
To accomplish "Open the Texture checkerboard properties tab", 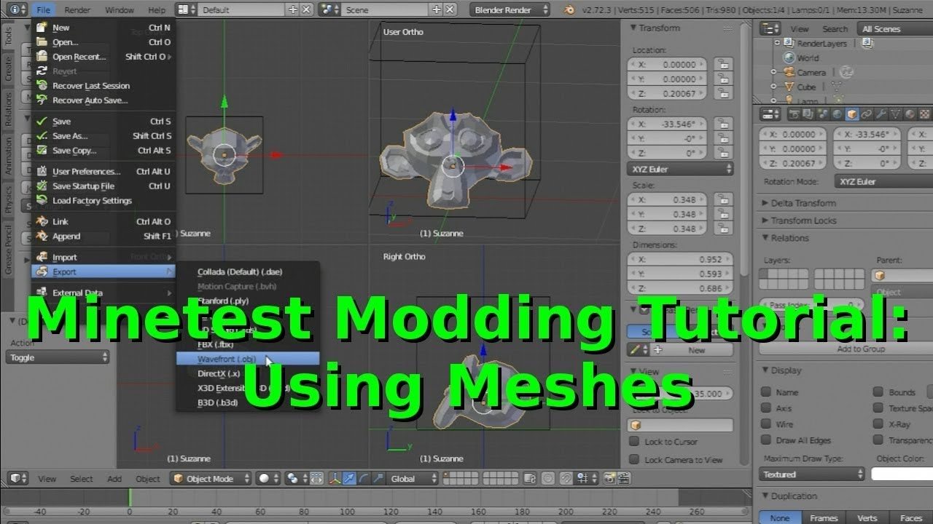I will 925,114.
